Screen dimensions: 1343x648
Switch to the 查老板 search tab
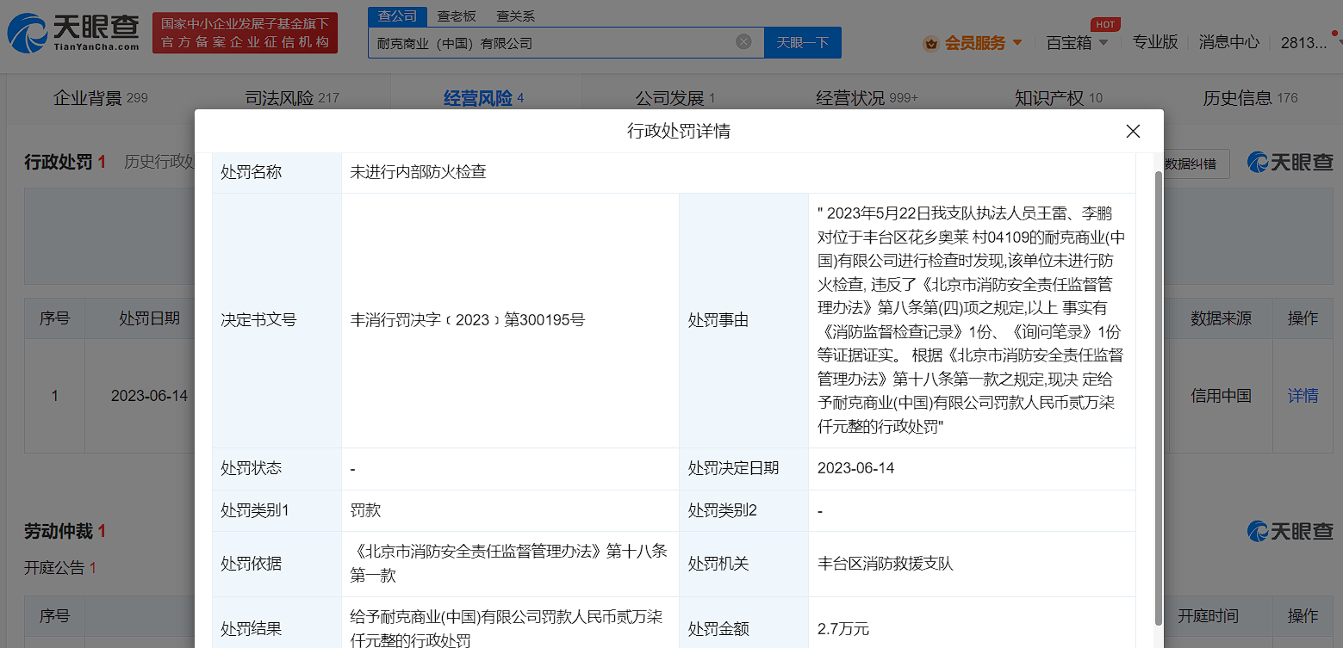pos(456,16)
